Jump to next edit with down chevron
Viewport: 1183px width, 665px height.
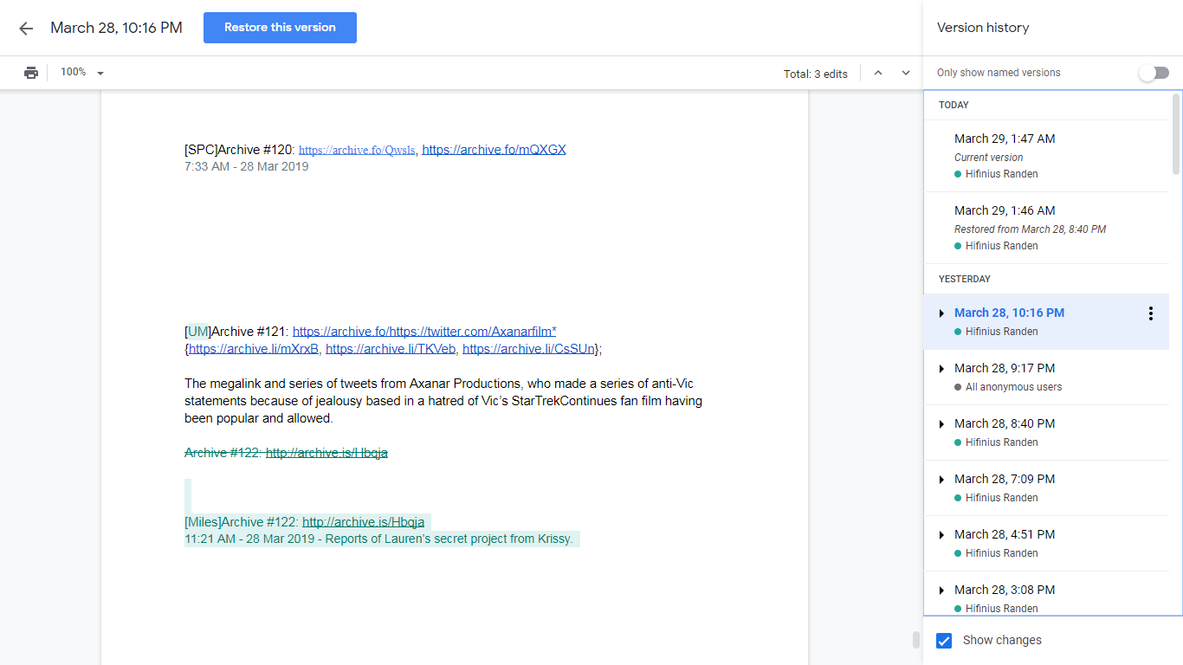[x=906, y=73]
